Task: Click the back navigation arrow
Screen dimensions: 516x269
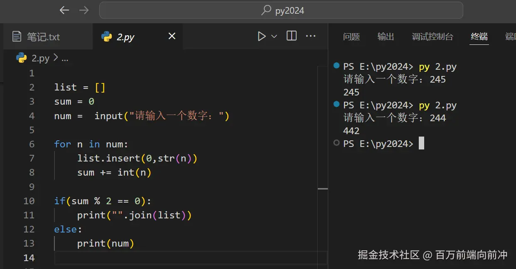Action: tap(64, 10)
